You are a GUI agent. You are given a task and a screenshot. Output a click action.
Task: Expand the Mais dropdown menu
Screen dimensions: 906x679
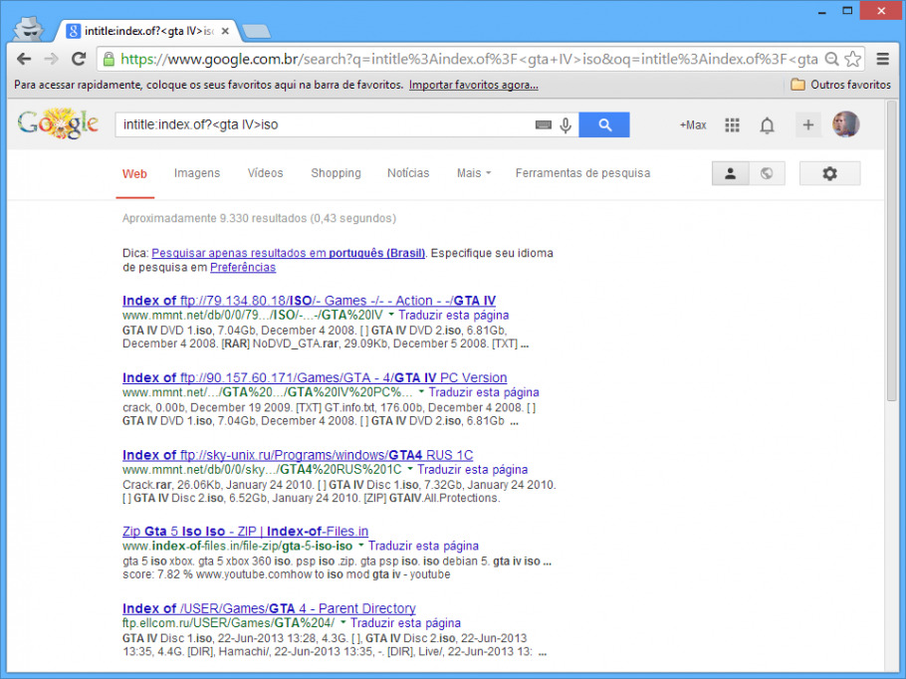(x=474, y=173)
